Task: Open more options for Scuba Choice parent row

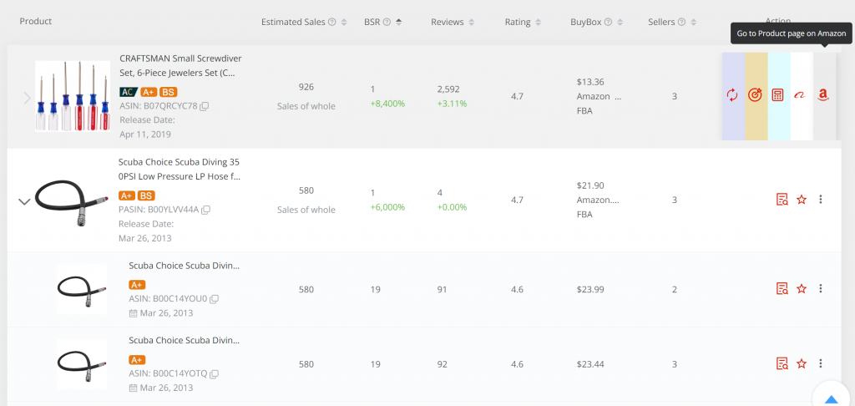Action: click(821, 200)
